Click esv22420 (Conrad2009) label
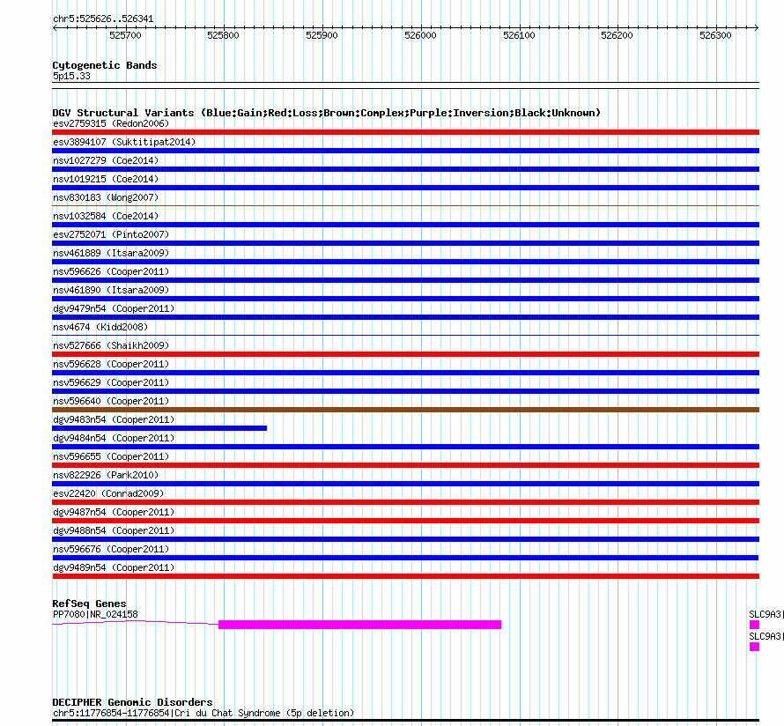This screenshot has width=784, height=726. coord(108,493)
